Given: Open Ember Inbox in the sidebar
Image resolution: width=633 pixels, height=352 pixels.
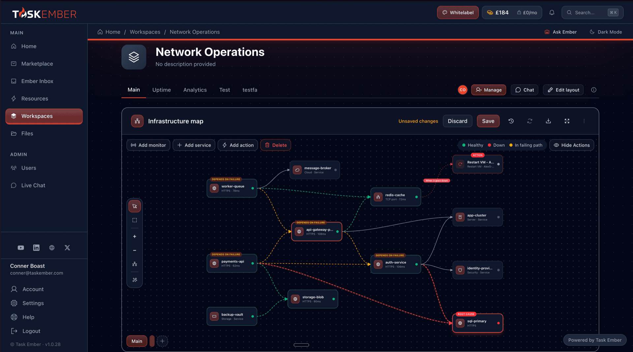Looking at the screenshot, I should tap(44, 81).
